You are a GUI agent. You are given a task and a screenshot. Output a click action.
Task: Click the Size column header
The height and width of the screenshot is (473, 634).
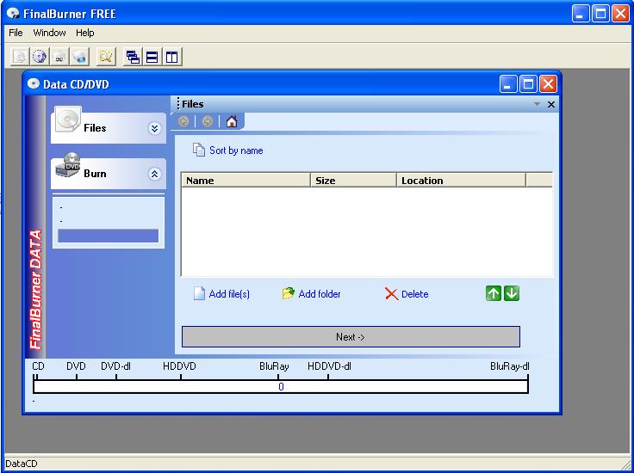click(x=353, y=181)
